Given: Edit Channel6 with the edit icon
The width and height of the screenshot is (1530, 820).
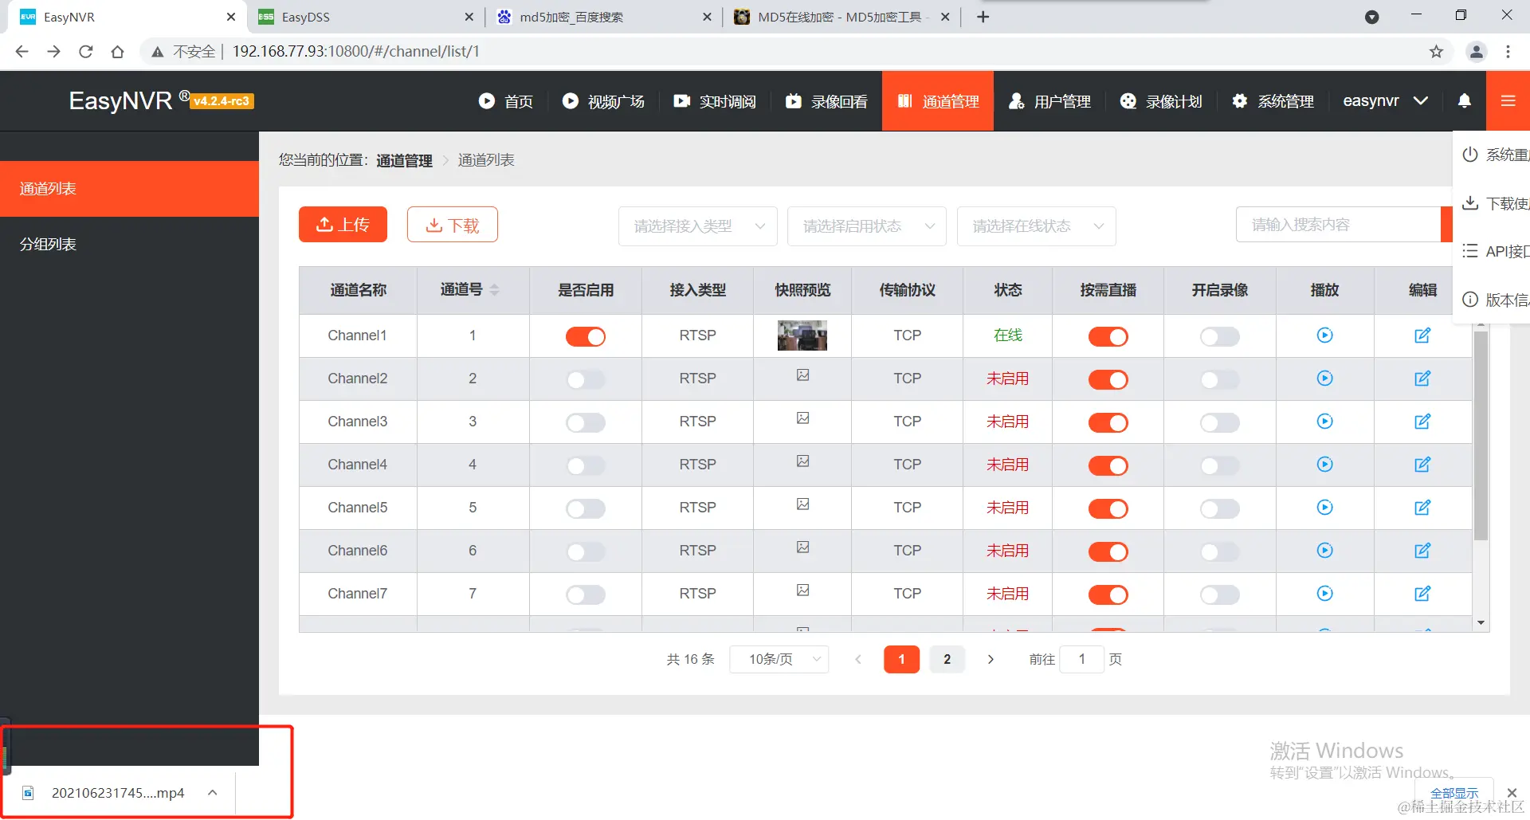Looking at the screenshot, I should [1422, 551].
